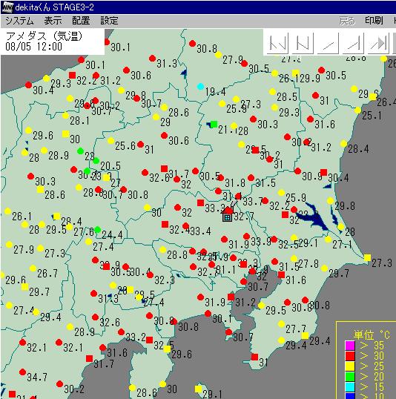Select the yellow square 27.3 coastal marker
Screen dimensions: 396x399
367,258
